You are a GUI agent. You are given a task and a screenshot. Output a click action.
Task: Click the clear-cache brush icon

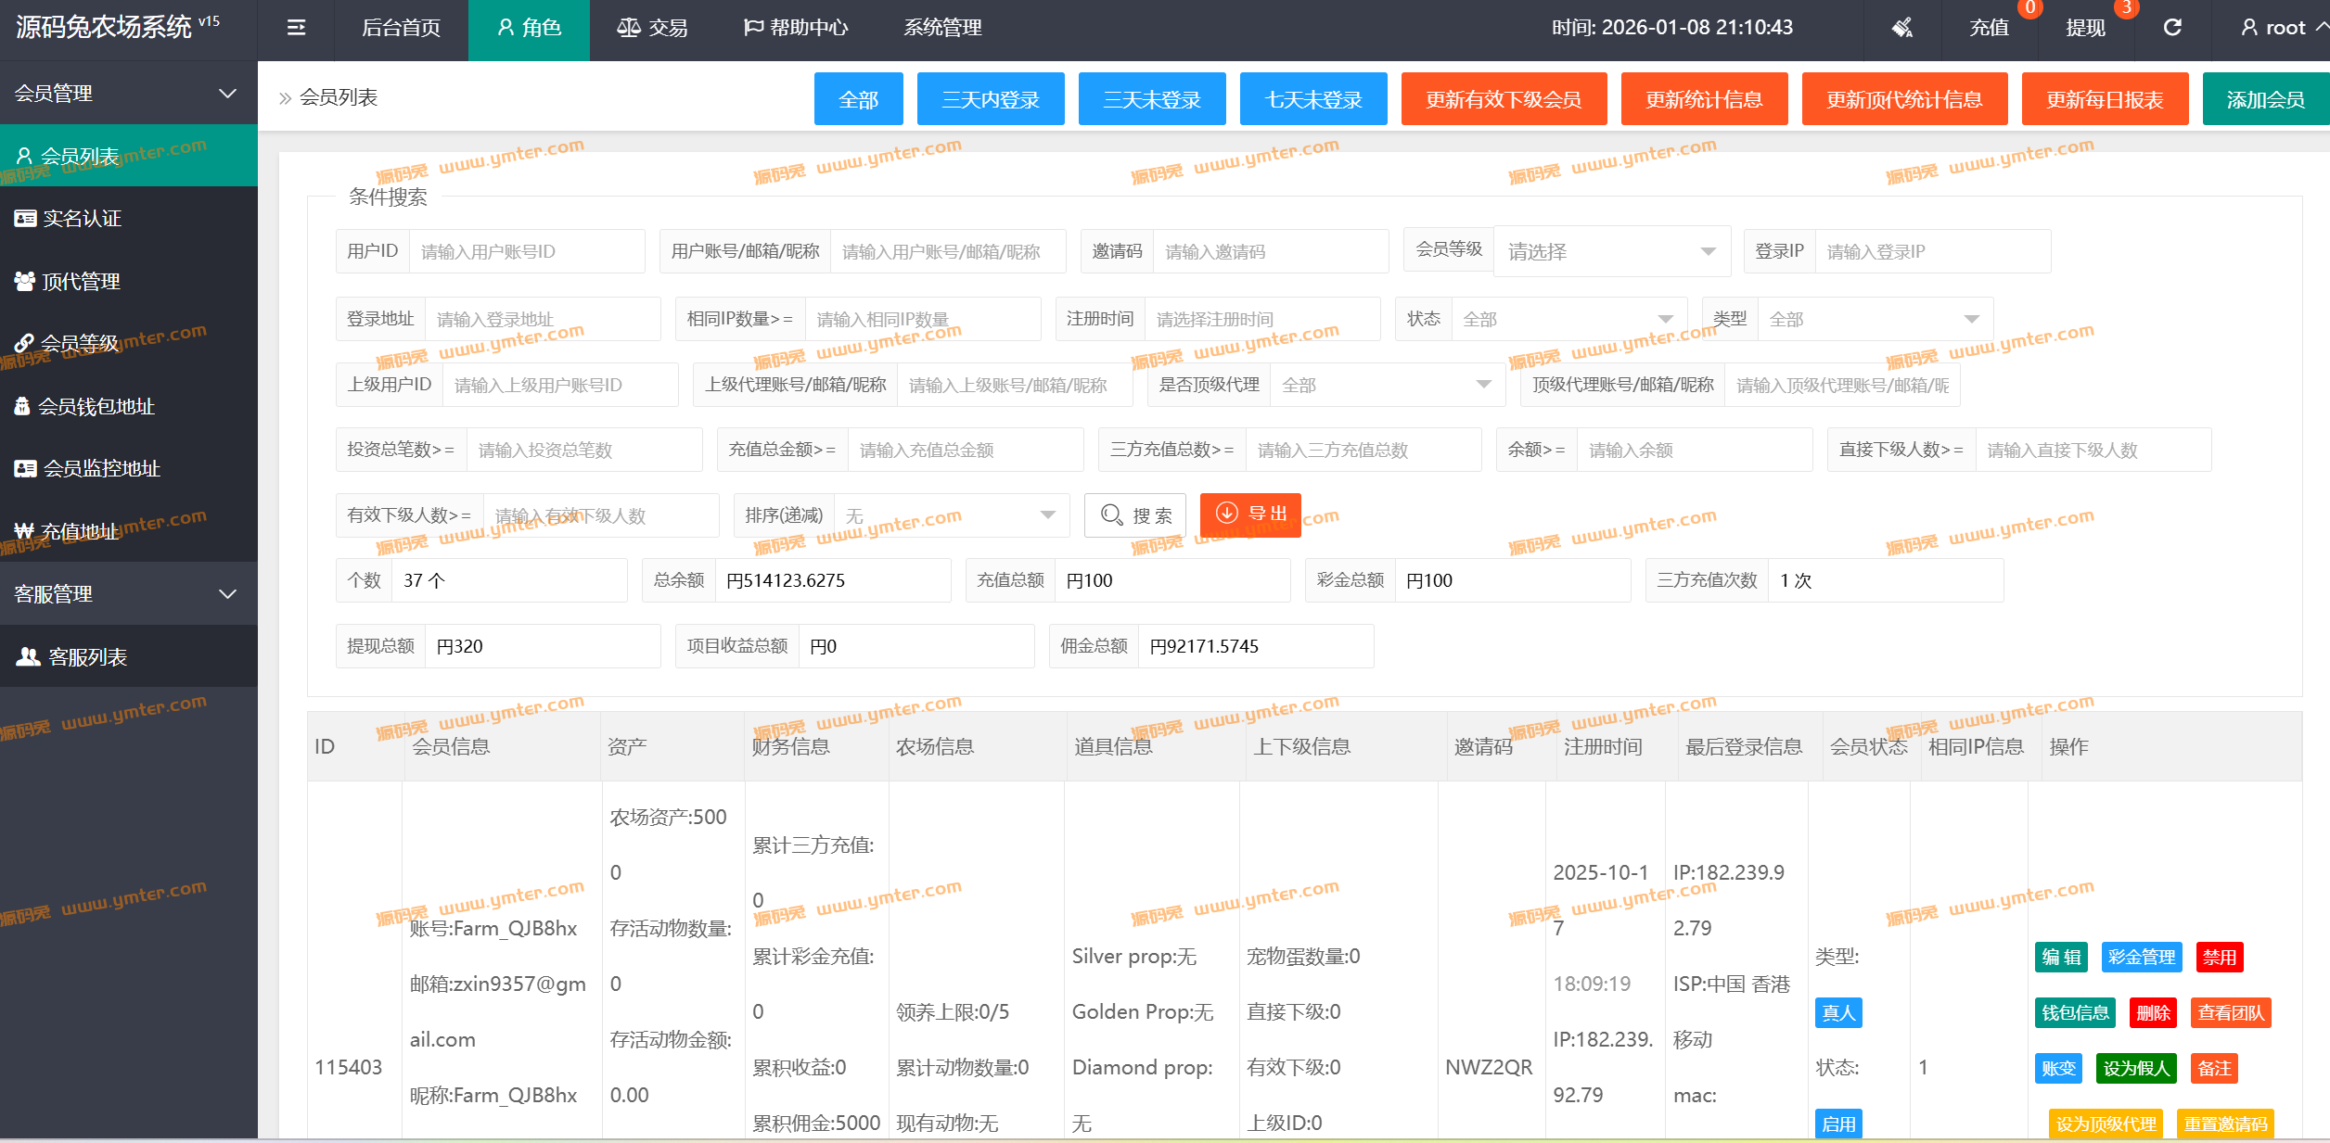(1902, 28)
